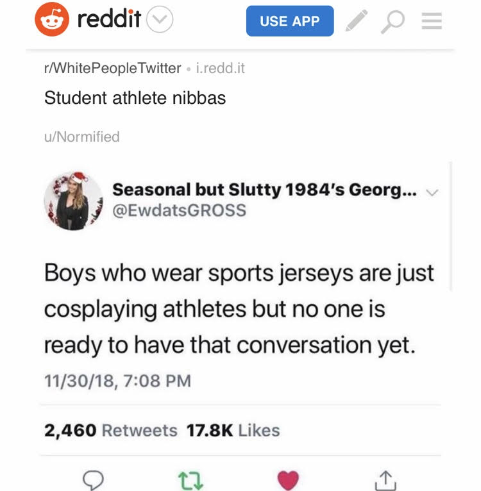Open the pencil create-post icon
The height and width of the screenshot is (491, 481).
tap(357, 21)
